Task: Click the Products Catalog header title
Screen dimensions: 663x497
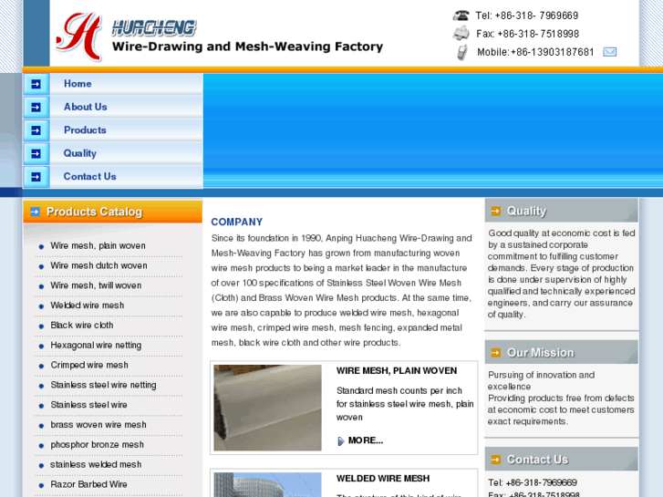Action: click(x=94, y=212)
